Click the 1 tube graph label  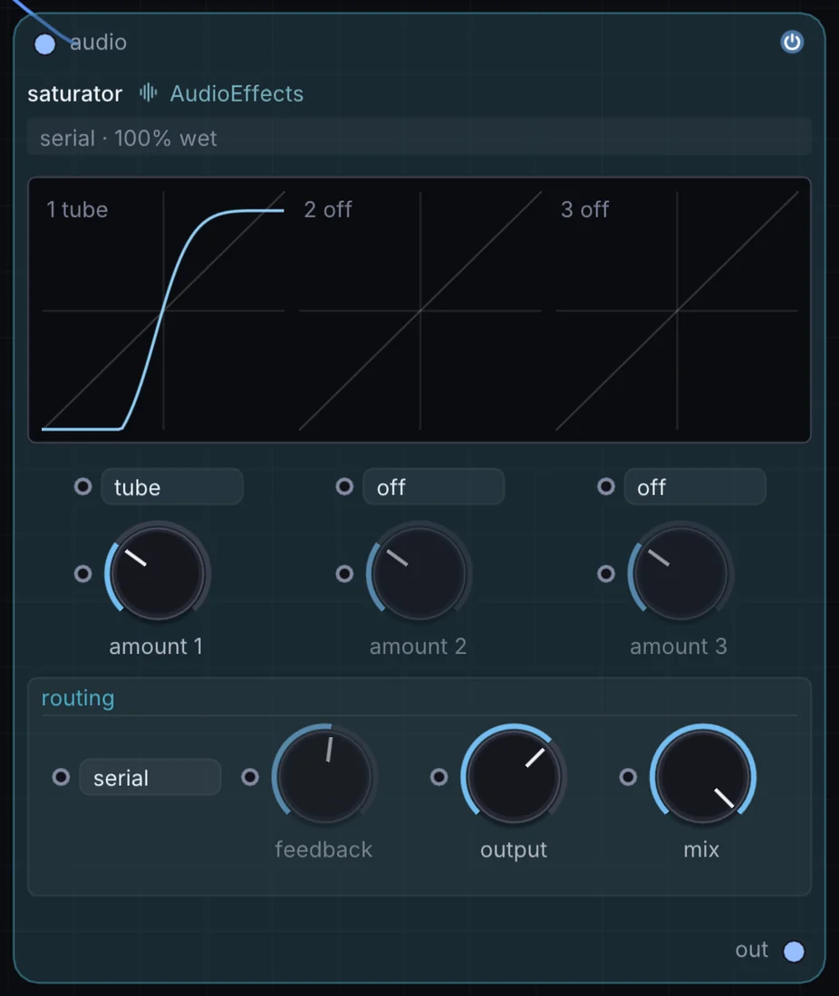coord(77,210)
